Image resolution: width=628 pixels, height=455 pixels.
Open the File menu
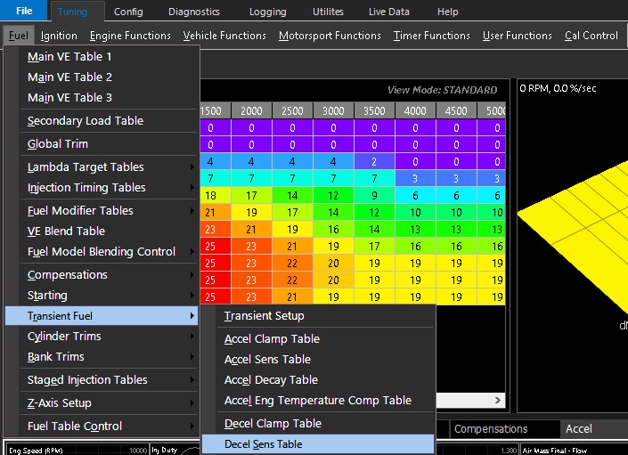(x=24, y=11)
